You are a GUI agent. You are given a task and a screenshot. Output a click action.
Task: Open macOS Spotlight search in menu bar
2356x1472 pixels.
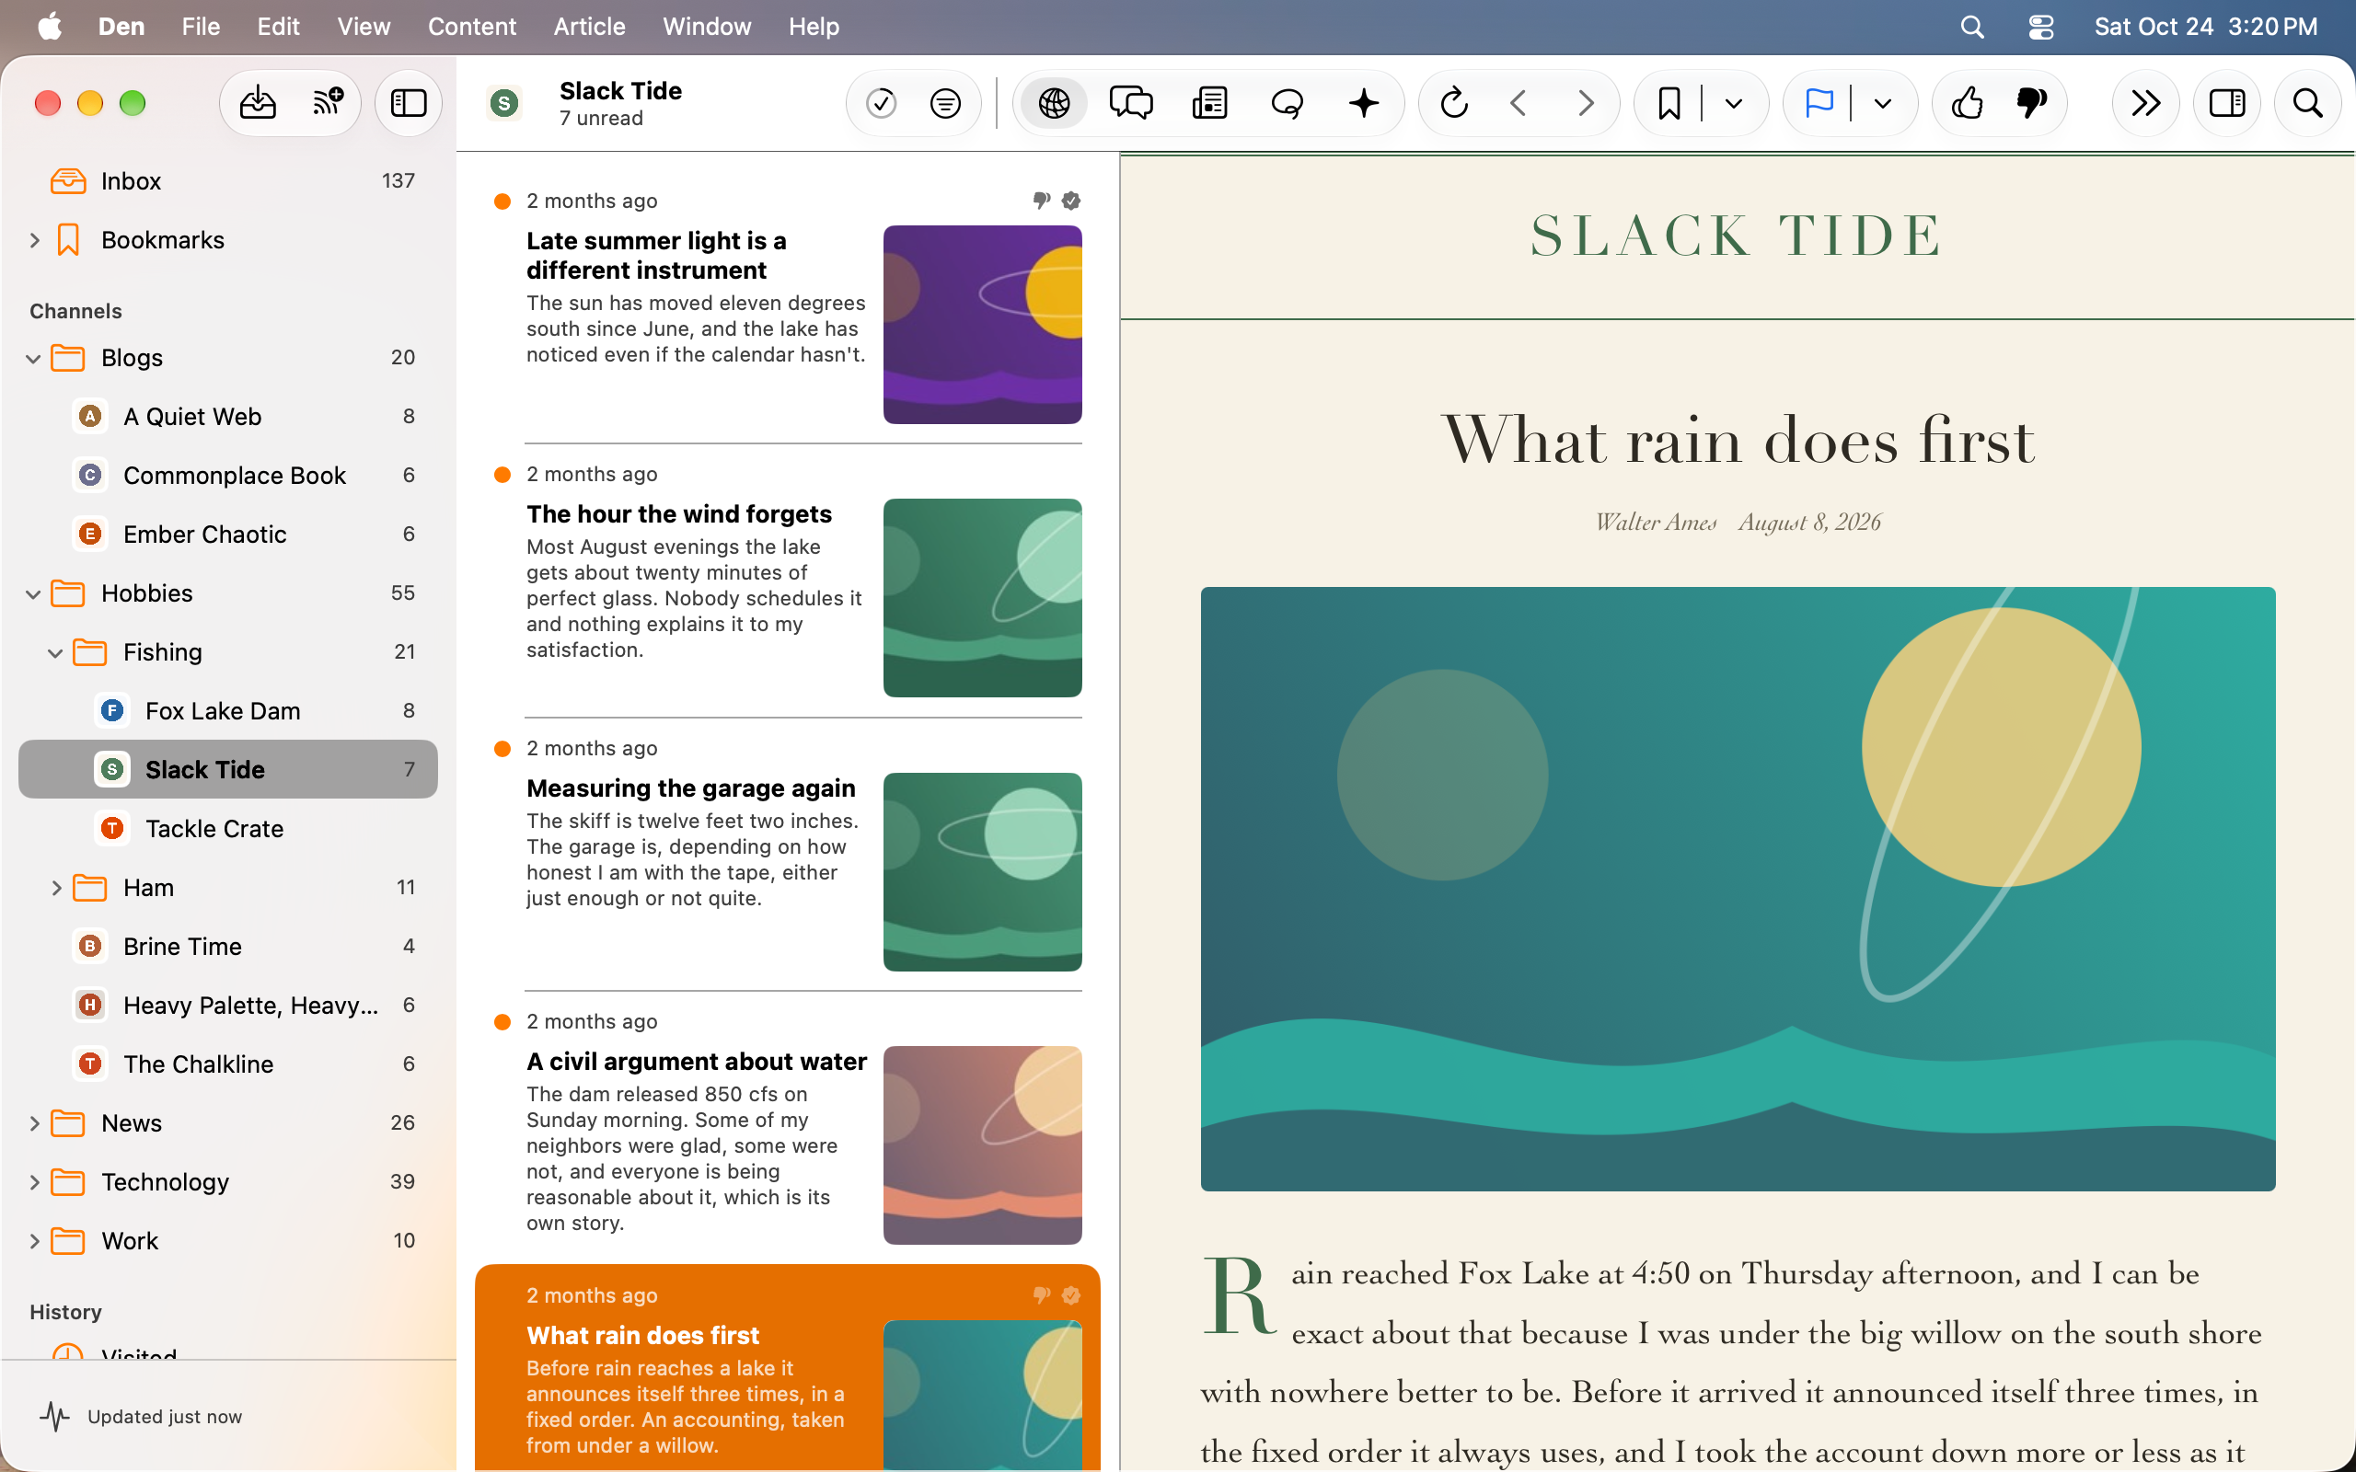[1971, 27]
